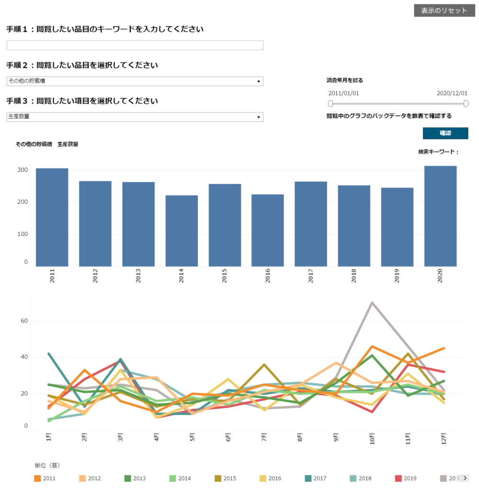Open the その他の貯蔵槽 item dropdown
The image size is (479, 490).
[135, 81]
